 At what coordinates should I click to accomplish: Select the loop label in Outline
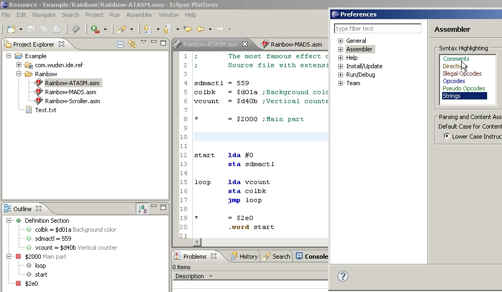[x=40, y=266]
